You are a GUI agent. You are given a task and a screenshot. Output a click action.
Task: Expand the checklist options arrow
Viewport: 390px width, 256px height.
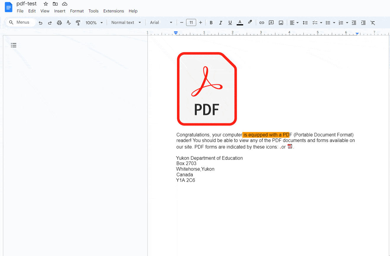(321, 23)
